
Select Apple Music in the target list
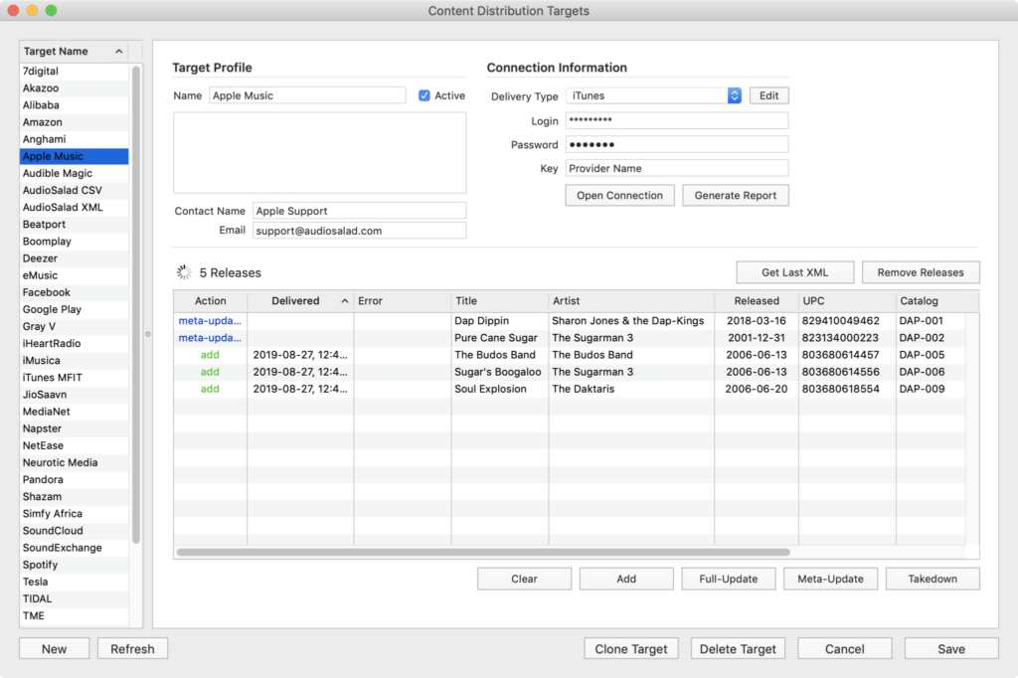click(74, 156)
